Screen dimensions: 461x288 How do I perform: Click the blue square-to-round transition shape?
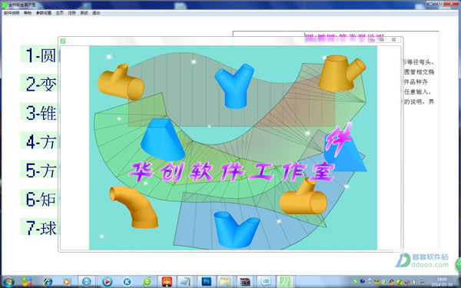click(x=163, y=139)
